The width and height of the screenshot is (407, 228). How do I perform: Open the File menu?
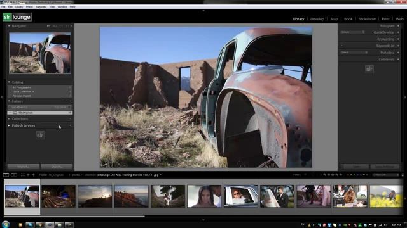[x=3, y=7]
